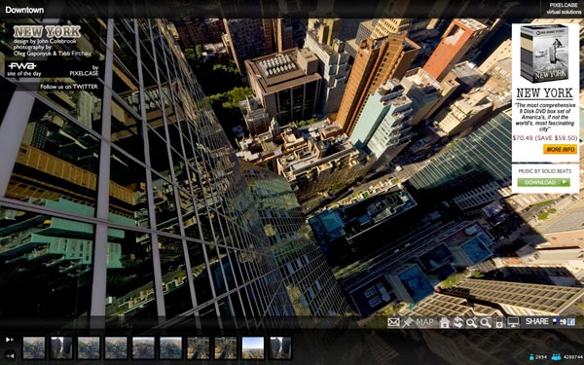The width and height of the screenshot is (584, 365).
Task: Zoom in with the magnifier plus icon
Action: [x=472, y=322]
